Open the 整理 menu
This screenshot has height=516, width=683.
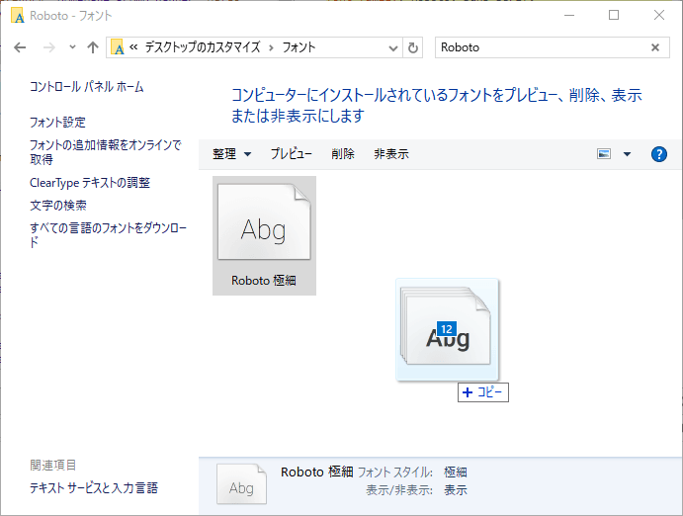(231, 154)
